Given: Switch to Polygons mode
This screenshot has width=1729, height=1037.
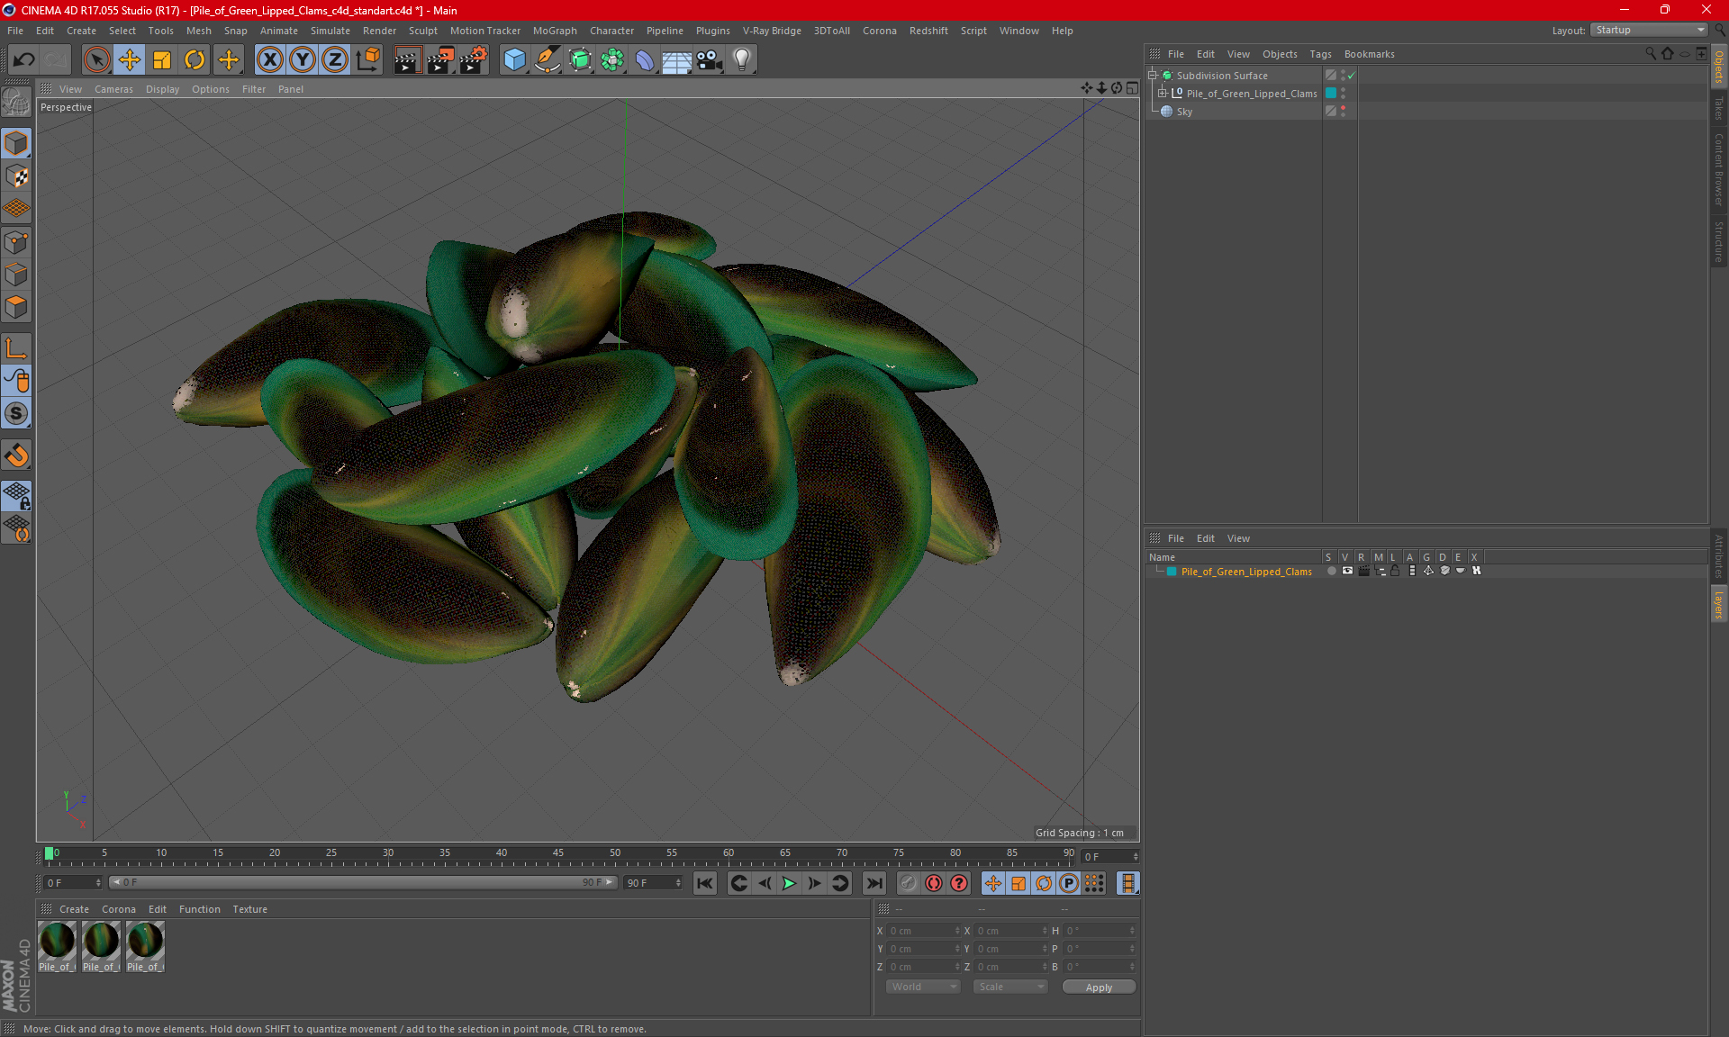Looking at the screenshot, I should (x=16, y=308).
